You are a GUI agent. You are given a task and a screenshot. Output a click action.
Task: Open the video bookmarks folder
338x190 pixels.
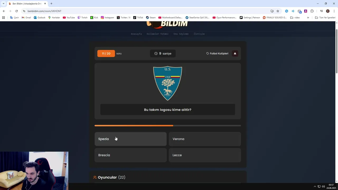coord(295,18)
